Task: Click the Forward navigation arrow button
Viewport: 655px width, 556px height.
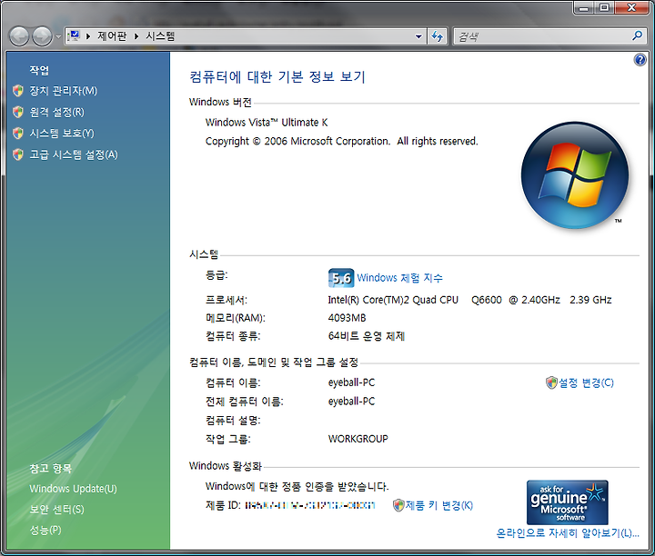Action: pos(42,36)
